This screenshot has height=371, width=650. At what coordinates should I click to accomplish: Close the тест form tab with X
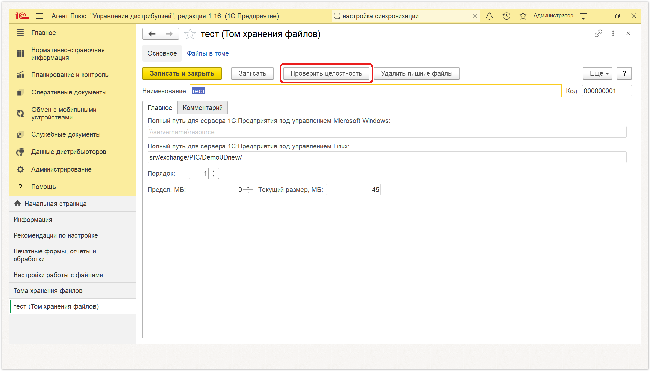tap(628, 33)
